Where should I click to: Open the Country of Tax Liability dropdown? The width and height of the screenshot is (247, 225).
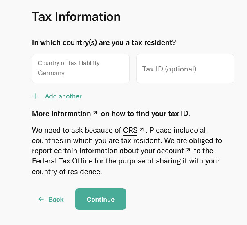(81, 69)
